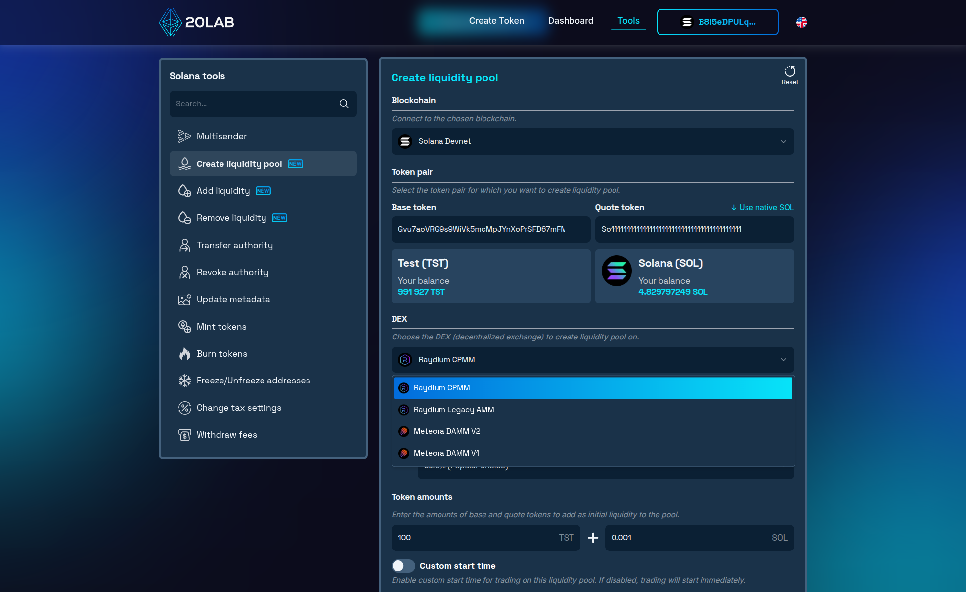Click the Add liquidity droplet-plus icon

coord(184,191)
